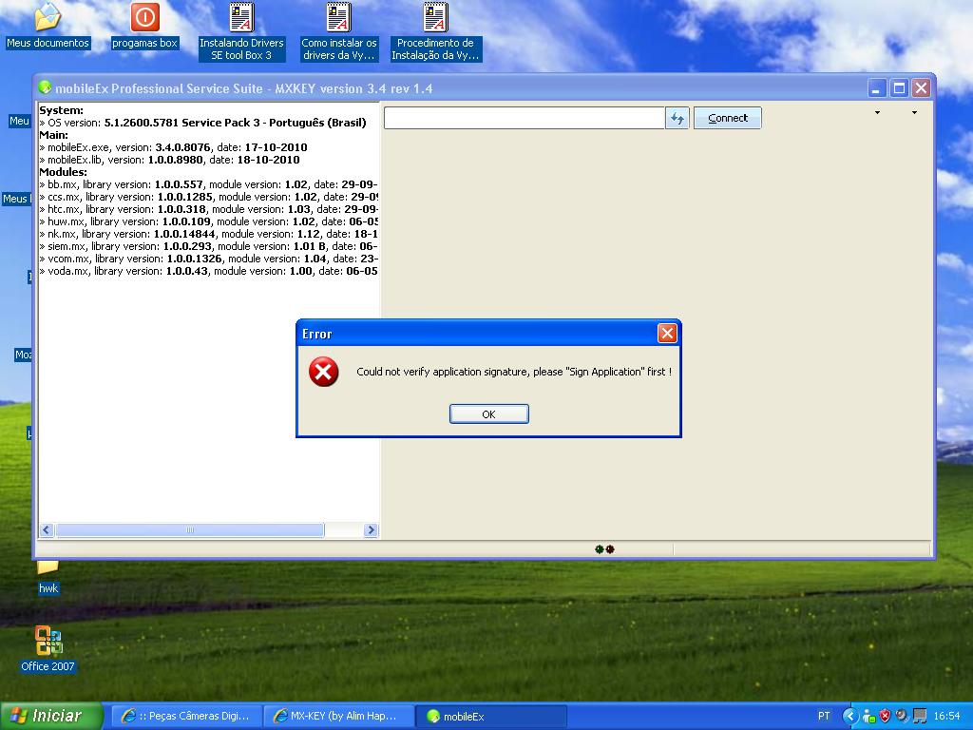
Task: Click the 'OS version' log line
Action: (203, 123)
